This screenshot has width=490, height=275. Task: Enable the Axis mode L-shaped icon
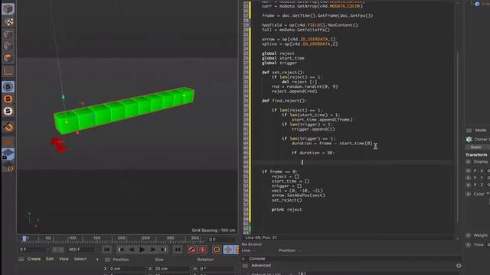pyautogui.click(x=8, y=71)
